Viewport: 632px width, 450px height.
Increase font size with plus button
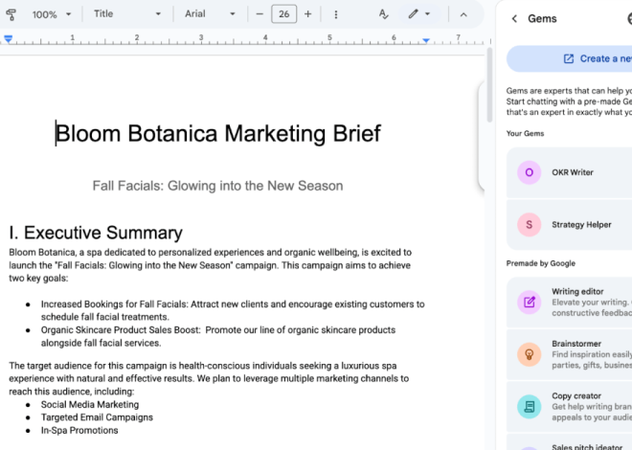click(x=308, y=14)
